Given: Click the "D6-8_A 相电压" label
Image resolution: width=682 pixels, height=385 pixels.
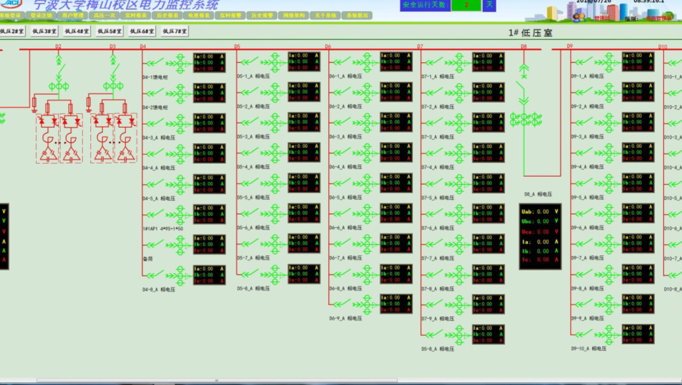Looking at the screenshot, I should 346,288.
